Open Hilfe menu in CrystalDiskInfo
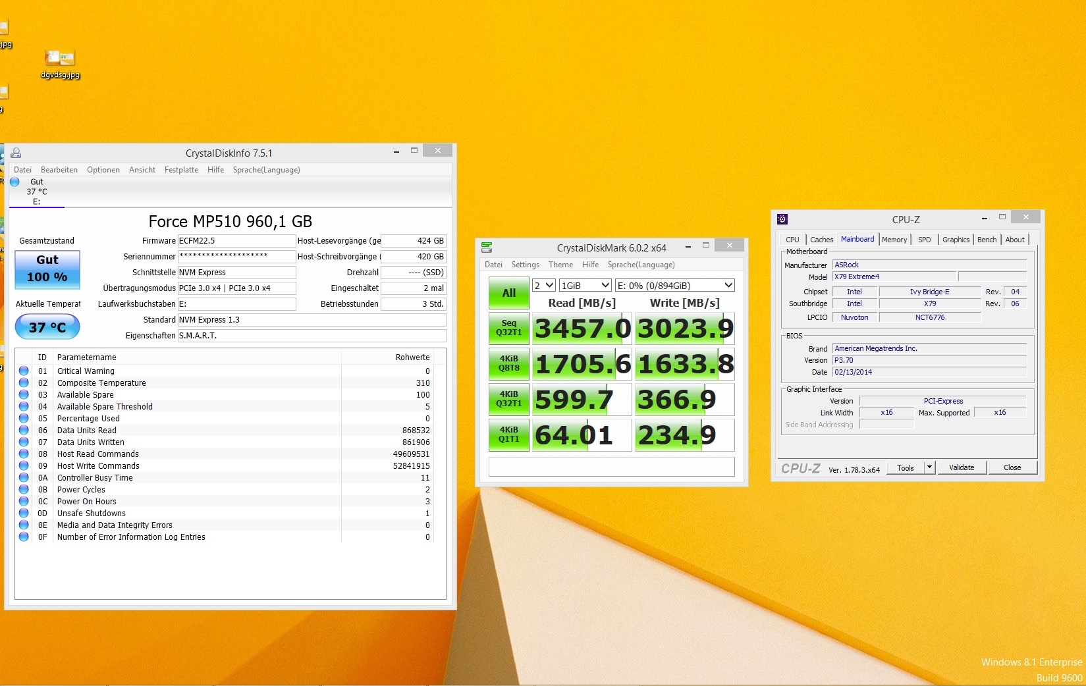 pos(215,169)
